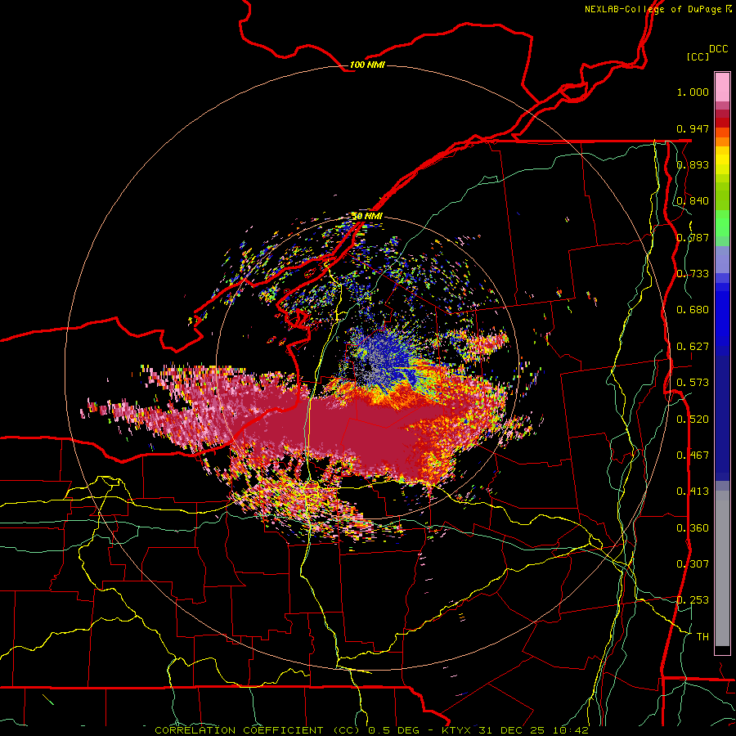The image size is (736, 736).
Task: Select the 1.000 legend value
Action: pyautogui.click(x=693, y=92)
